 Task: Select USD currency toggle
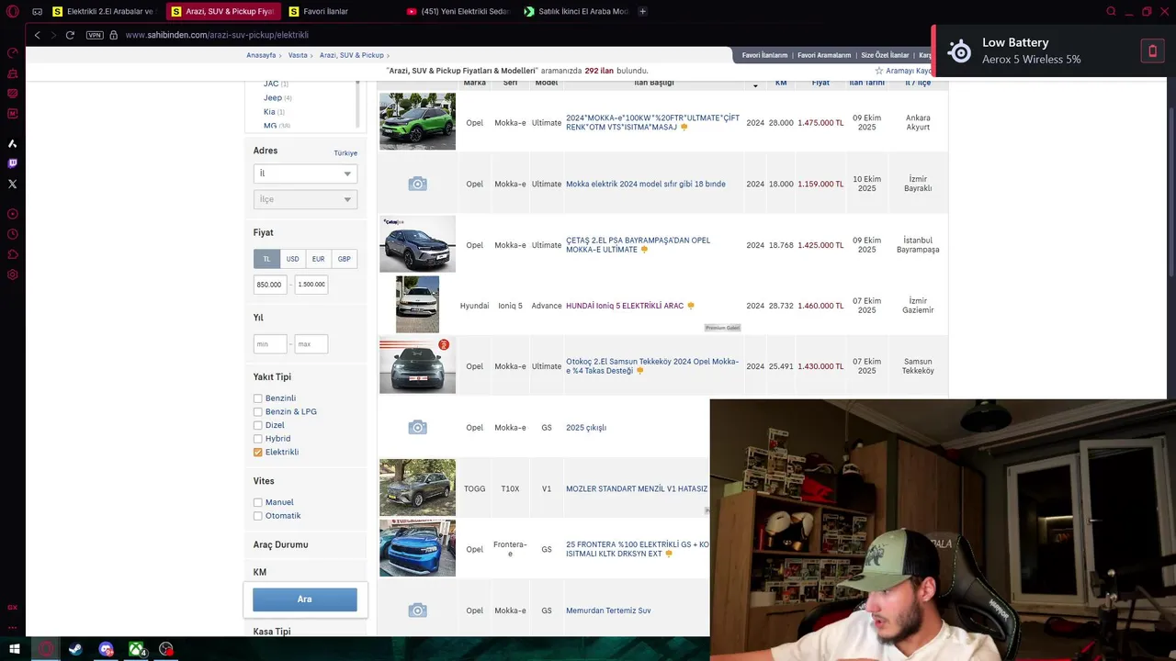[292, 259]
